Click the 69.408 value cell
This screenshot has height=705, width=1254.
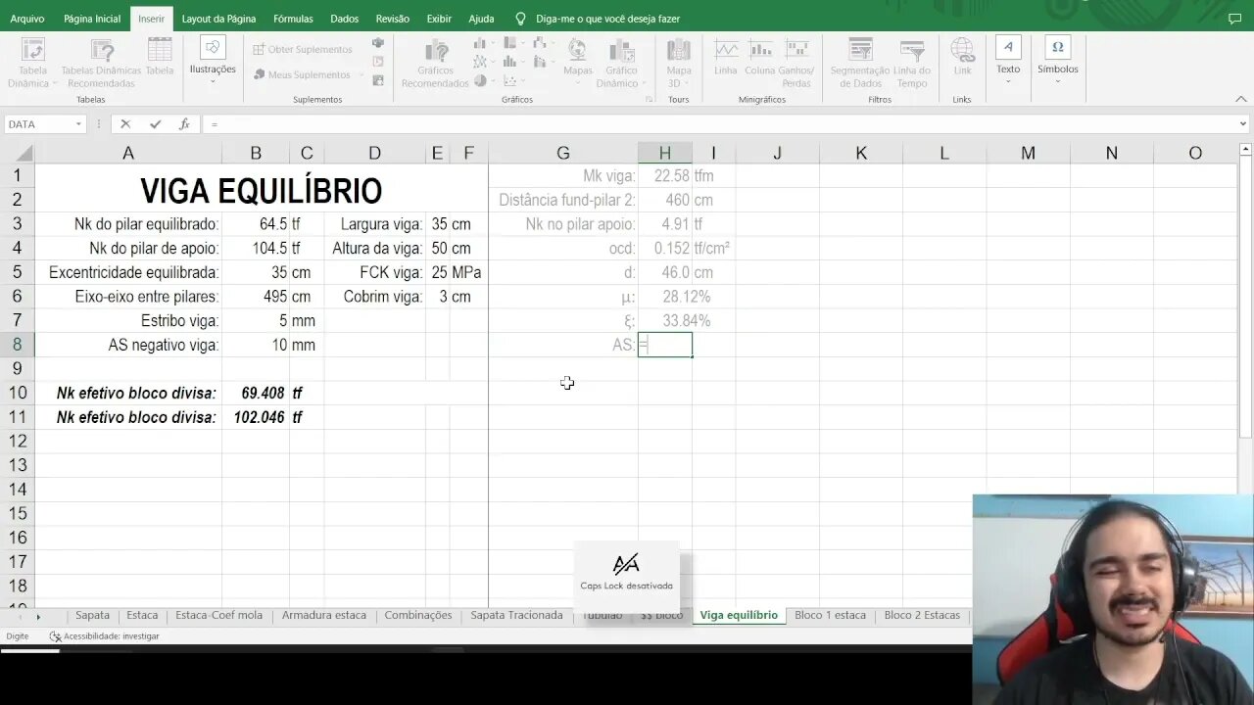256,393
